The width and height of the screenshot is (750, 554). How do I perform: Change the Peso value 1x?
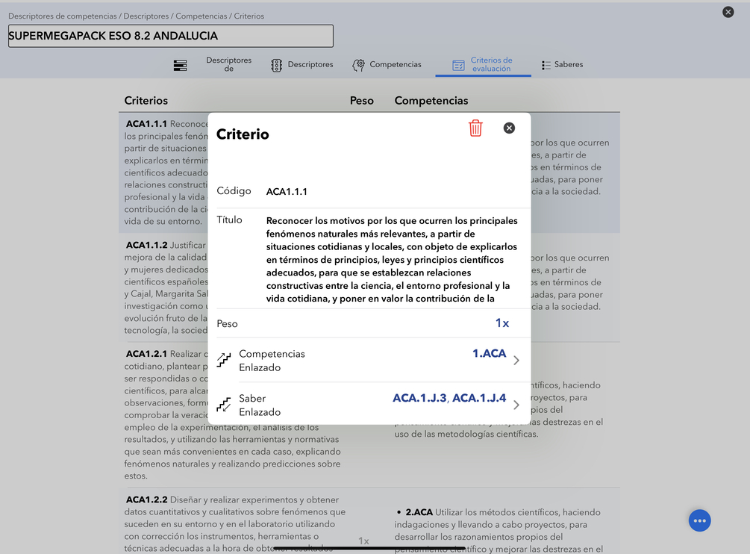(501, 323)
